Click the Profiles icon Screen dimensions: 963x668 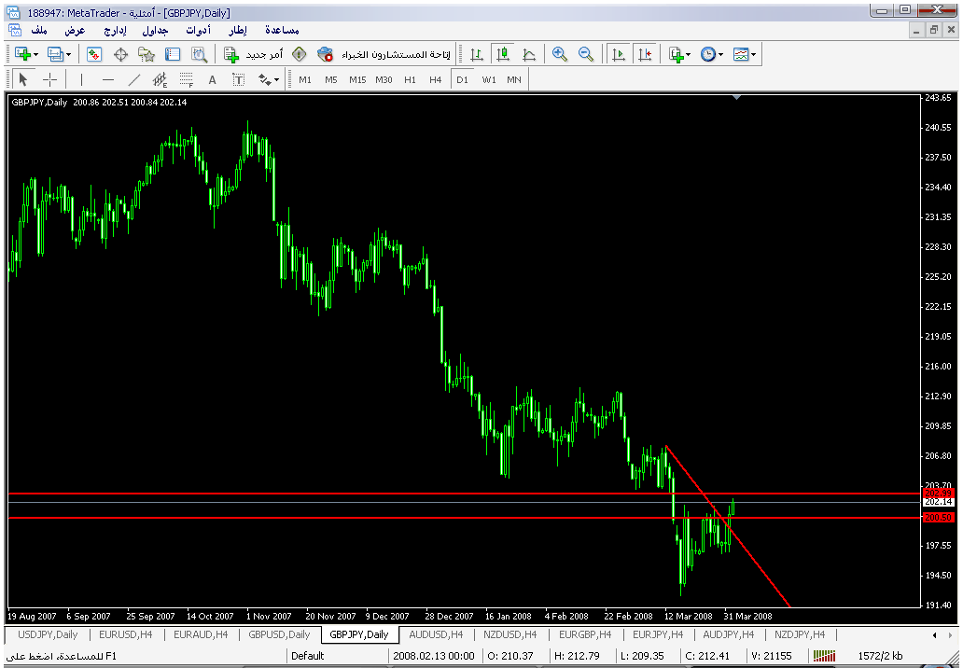(x=55, y=55)
